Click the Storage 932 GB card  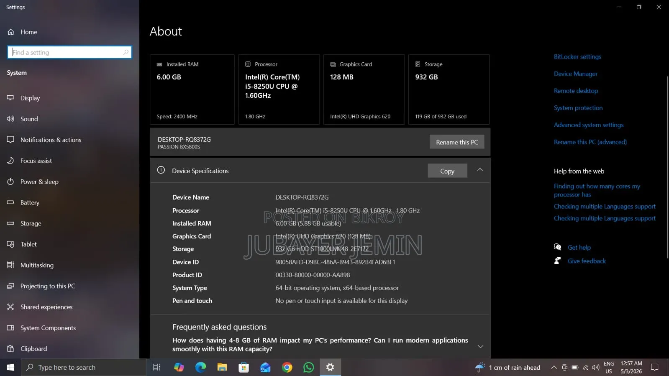[x=449, y=90]
